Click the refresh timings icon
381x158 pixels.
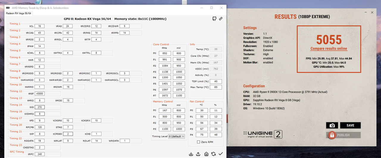coord(213,154)
